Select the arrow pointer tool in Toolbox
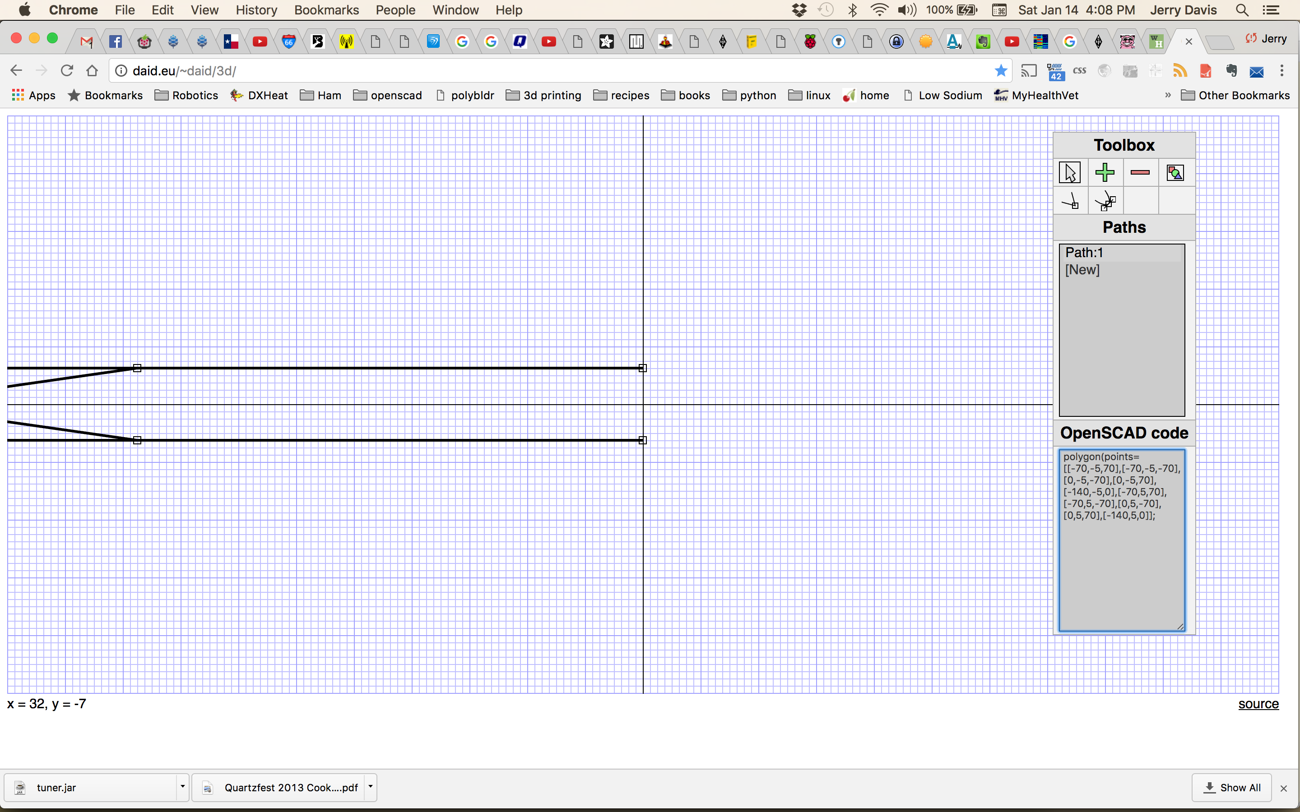The height and width of the screenshot is (812, 1300). (x=1069, y=172)
